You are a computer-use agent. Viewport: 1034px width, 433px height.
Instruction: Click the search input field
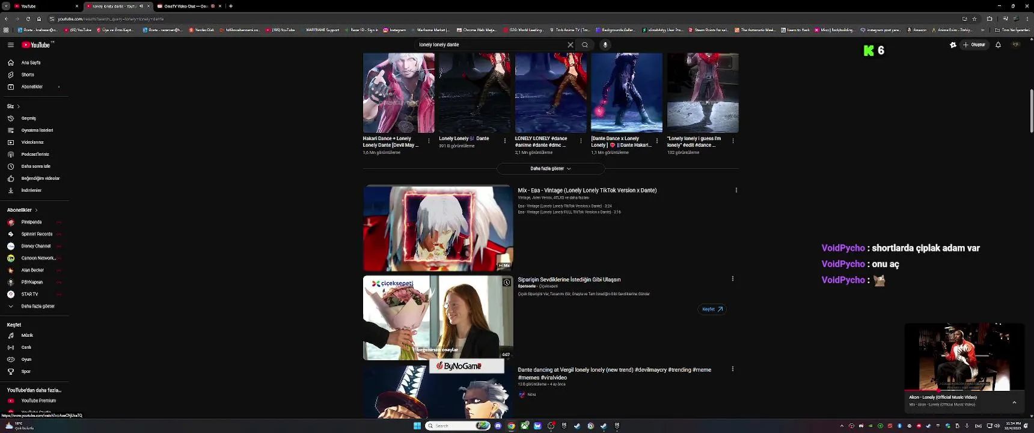click(492, 45)
